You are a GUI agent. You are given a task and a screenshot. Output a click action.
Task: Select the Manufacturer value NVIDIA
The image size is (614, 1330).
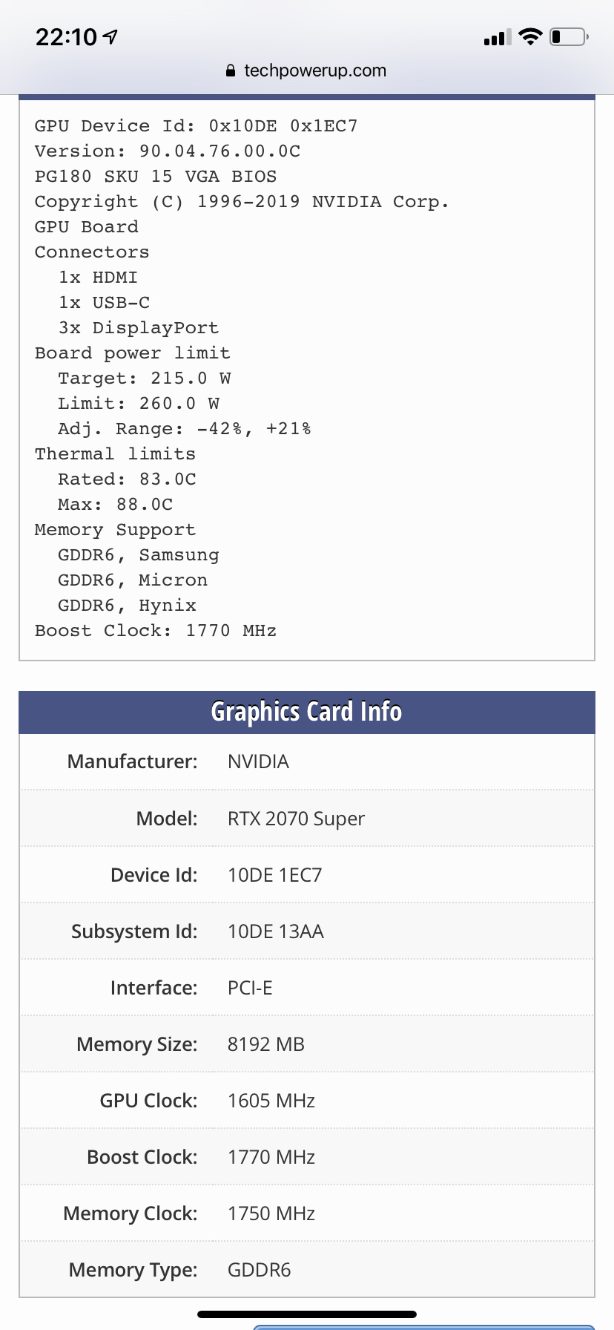258,761
